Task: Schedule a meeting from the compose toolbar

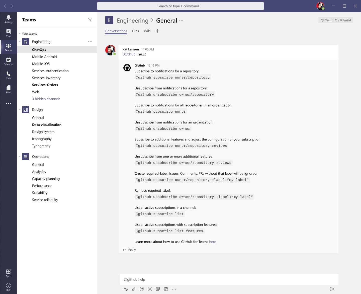Action: pos(166,289)
